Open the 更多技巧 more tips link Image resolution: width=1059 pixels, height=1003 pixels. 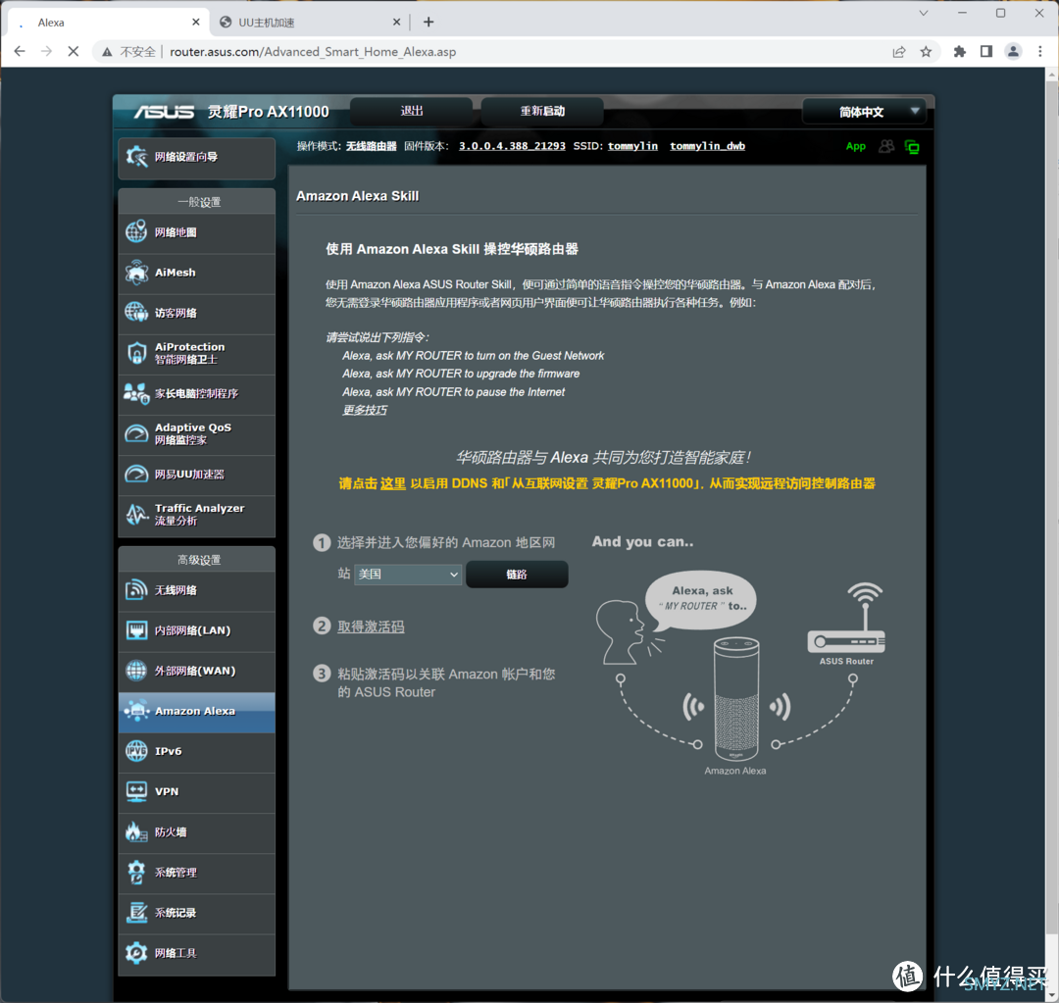click(x=365, y=410)
